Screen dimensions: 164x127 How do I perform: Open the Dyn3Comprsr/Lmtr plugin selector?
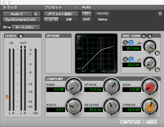click(x=21, y=20)
